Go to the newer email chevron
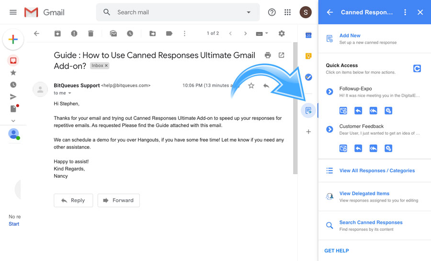 (x=230, y=34)
